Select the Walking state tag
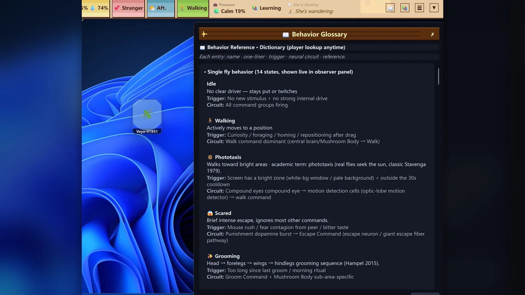Screen dimensions: 525x295 (x=193, y=8)
